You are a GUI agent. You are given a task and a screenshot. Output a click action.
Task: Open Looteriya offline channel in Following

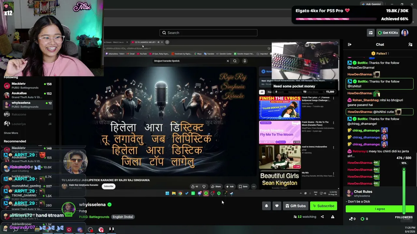[28, 124]
